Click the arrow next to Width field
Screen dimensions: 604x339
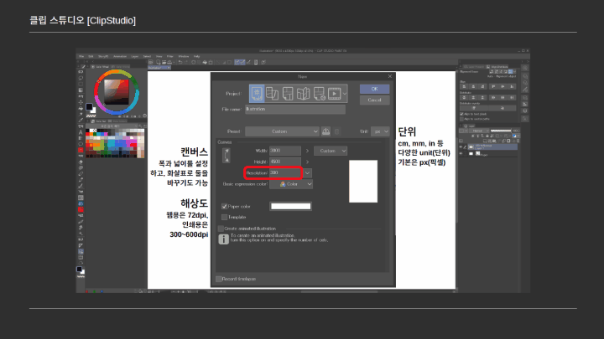pos(307,151)
